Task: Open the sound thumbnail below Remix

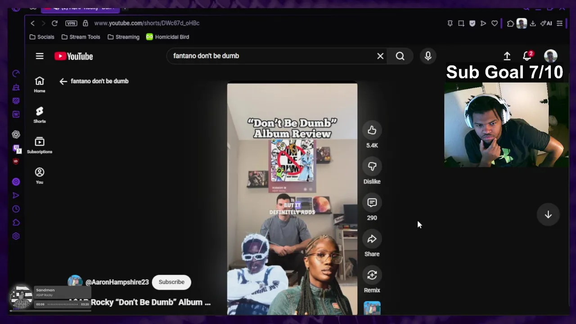Action: tap(372, 308)
